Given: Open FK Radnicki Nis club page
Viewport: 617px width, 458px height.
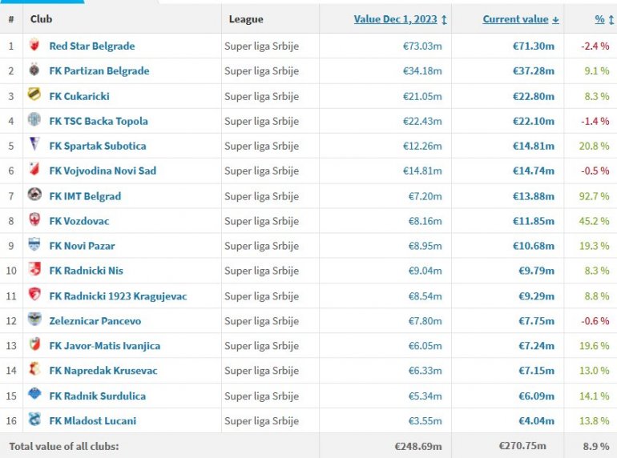Looking at the screenshot, I should (86, 271).
